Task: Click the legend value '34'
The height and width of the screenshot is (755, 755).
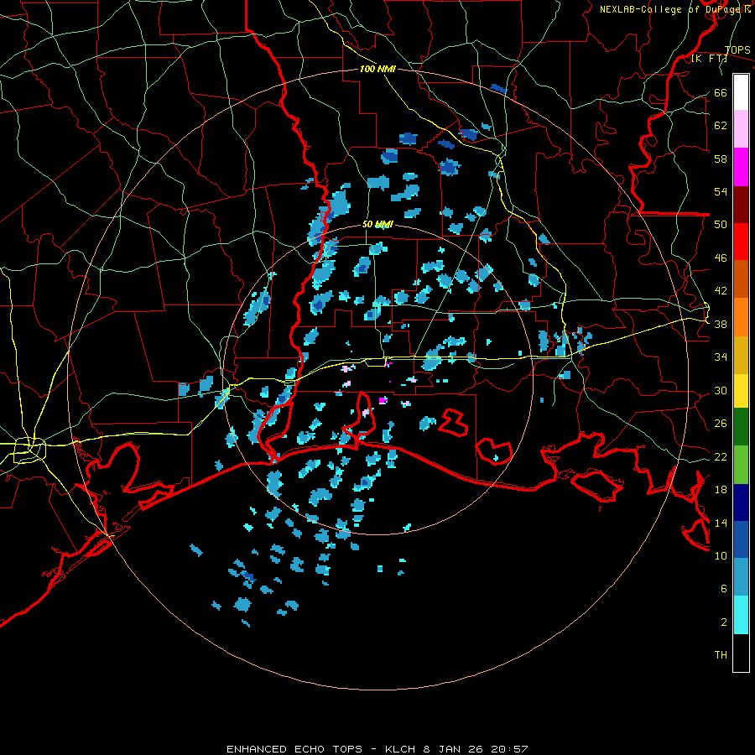Action: pyautogui.click(x=721, y=357)
